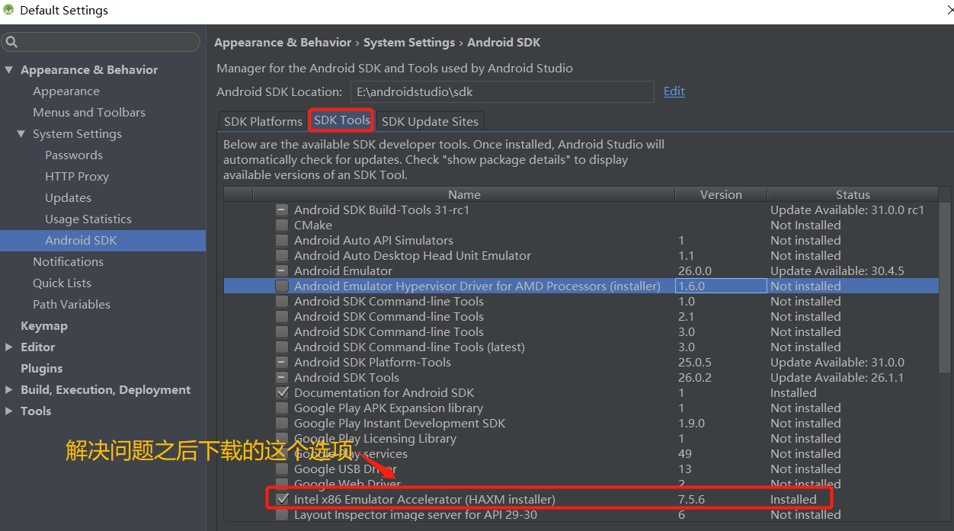This screenshot has width=954, height=531.
Task: Sort the list by the Version column
Action: coord(720,194)
